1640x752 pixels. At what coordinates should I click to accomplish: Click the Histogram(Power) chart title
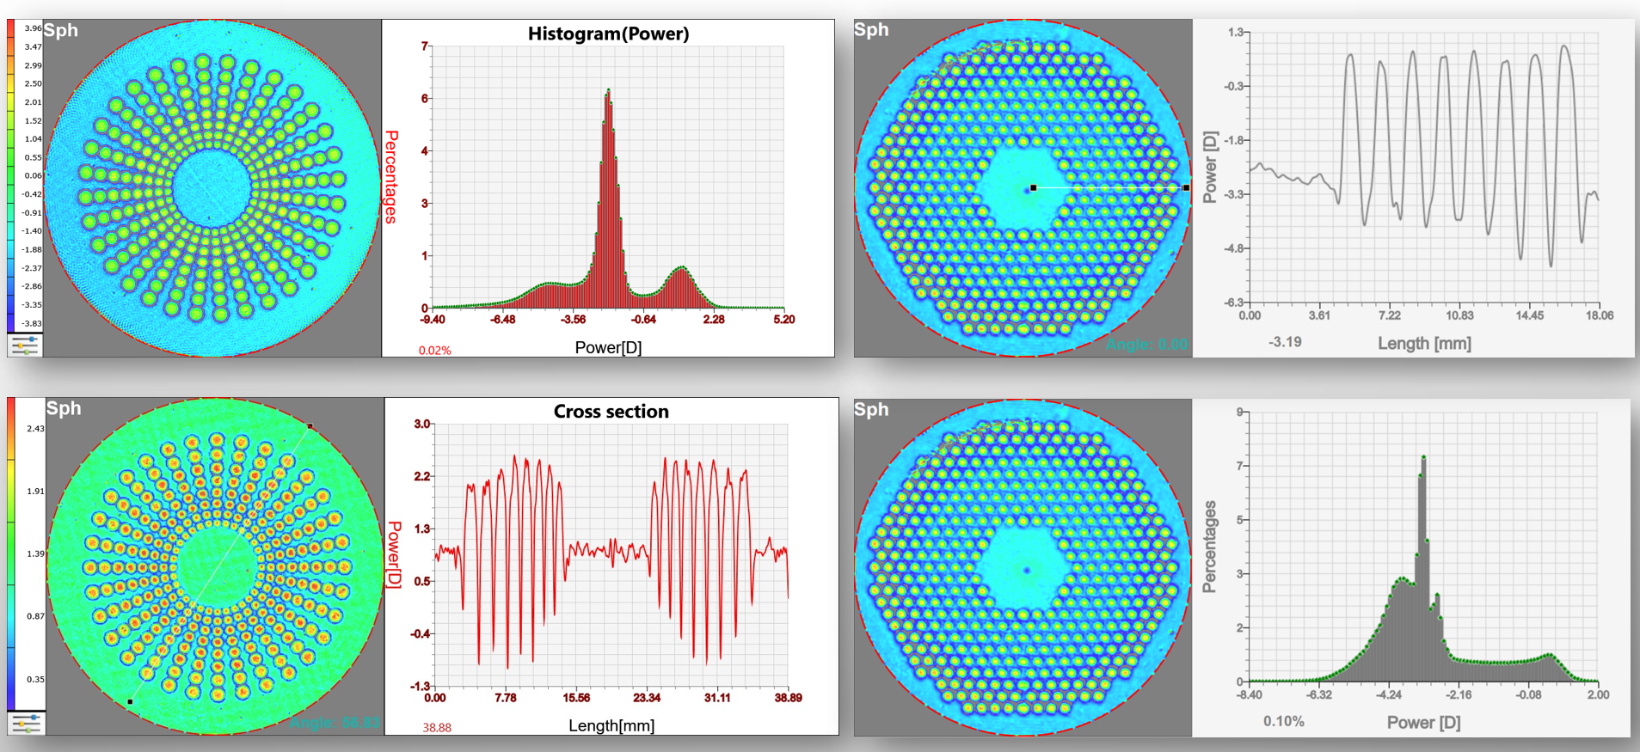coord(608,34)
